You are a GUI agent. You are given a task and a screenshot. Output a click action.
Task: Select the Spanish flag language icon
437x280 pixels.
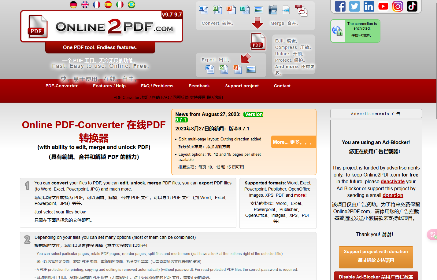tap(108, 5)
